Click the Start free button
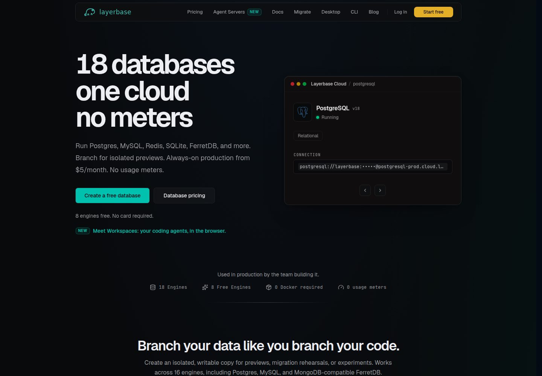542x376 pixels. [433, 12]
